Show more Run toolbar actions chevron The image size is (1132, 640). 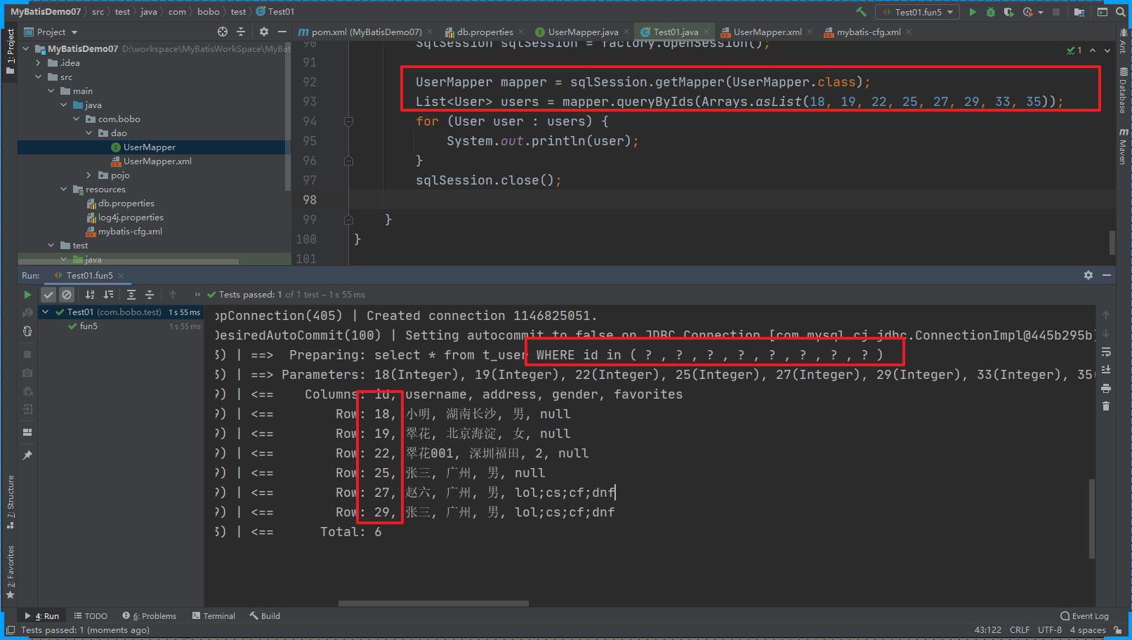coord(197,295)
